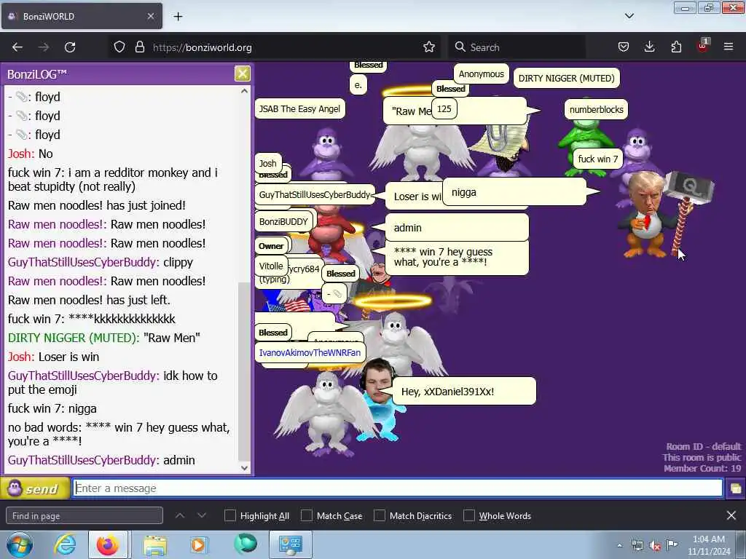Image resolution: width=746 pixels, height=559 pixels.
Task: Go back to the previous page
Action: [17, 47]
